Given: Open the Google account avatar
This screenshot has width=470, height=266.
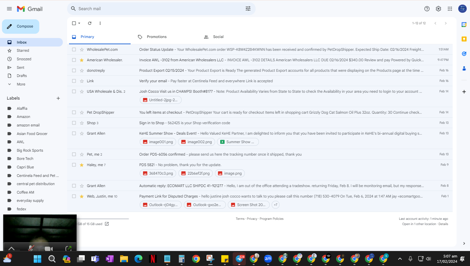Looking at the screenshot, I should click(x=462, y=9).
